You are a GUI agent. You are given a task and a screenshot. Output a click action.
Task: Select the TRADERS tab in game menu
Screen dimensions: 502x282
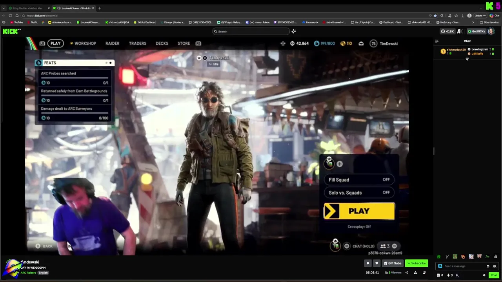[137, 43]
